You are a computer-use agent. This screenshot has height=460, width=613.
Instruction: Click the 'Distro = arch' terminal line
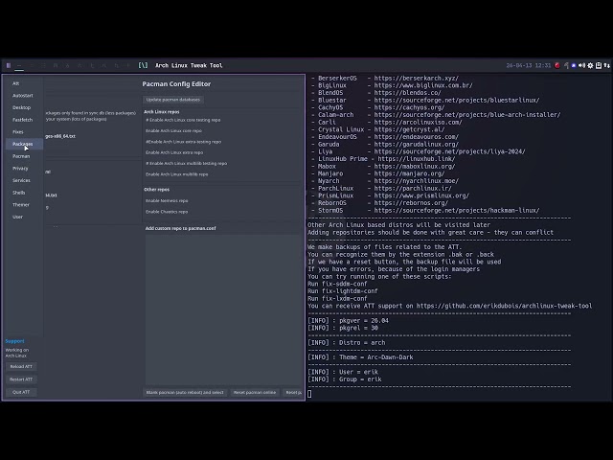click(x=347, y=343)
